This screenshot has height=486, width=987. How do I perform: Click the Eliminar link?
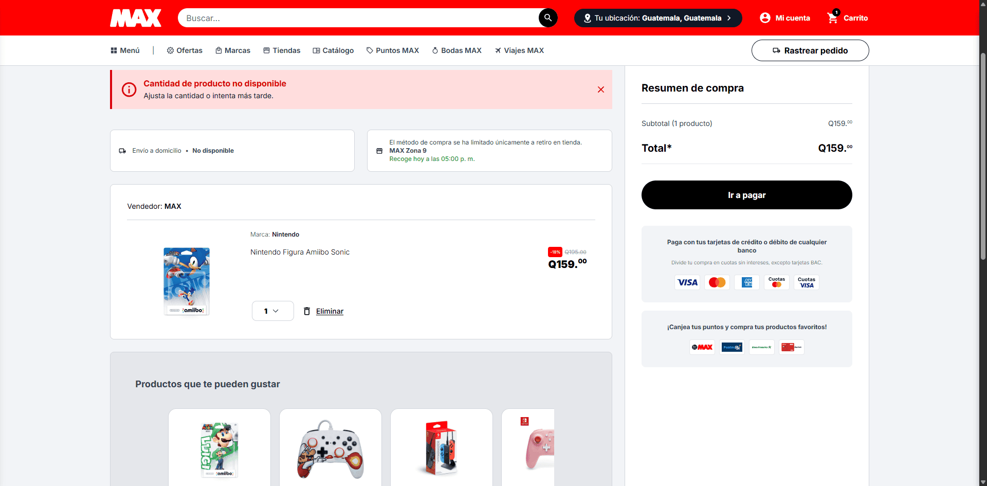point(330,311)
